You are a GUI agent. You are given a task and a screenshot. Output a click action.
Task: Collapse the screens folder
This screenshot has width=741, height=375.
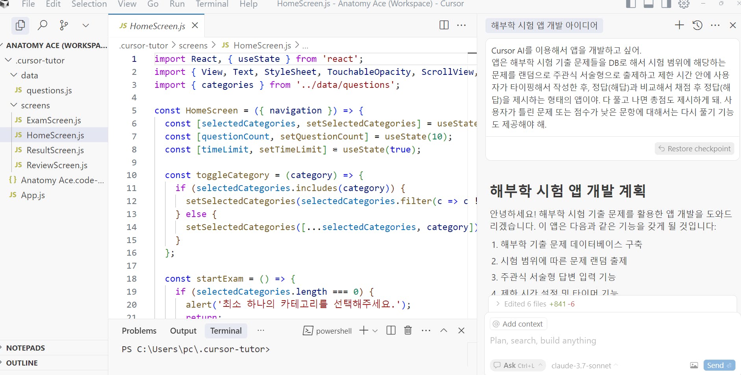point(54,106)
